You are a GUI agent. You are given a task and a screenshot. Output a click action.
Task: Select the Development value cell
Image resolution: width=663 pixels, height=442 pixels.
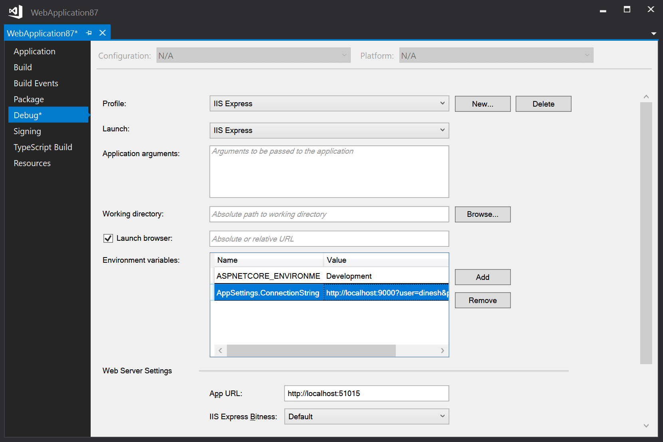(x=386, y=276)
